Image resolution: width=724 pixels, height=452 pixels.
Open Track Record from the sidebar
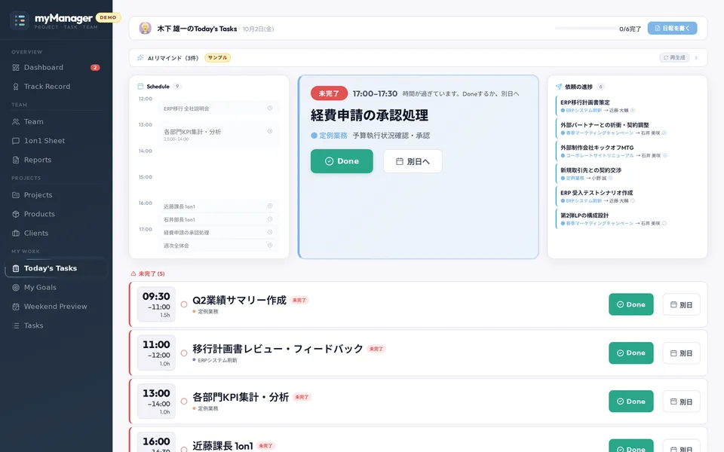[x=56, y=87]
